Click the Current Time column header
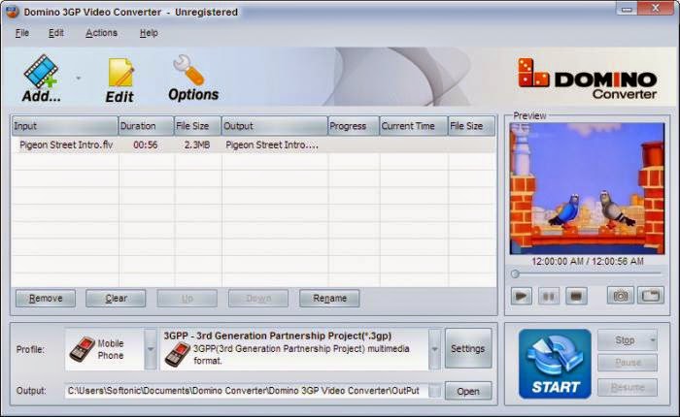The width and height of the screenshot is (680, 417). pyautogui.click(x=414, y=126)
